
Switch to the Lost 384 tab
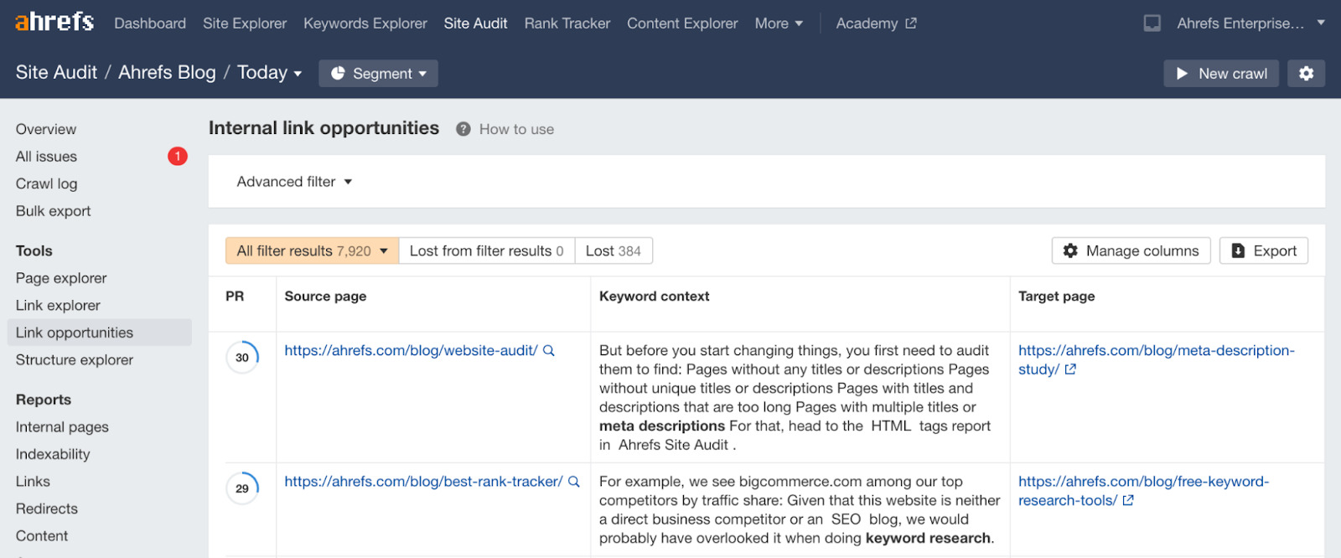point(613,251)
